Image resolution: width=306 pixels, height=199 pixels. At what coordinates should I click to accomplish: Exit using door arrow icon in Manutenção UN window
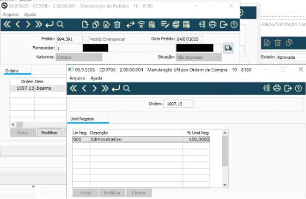[288, 88]
